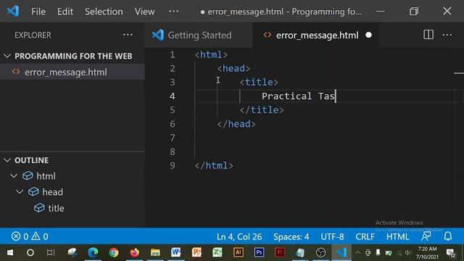Click the active VS Code taskbar icon
Screen dimensions: 464x261
[x=341, y=252]
